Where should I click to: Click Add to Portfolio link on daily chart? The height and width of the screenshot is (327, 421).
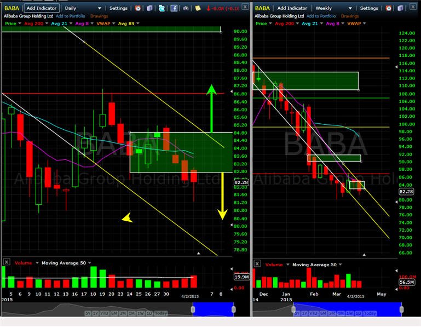pyautogui.click(x=70, y=16)
